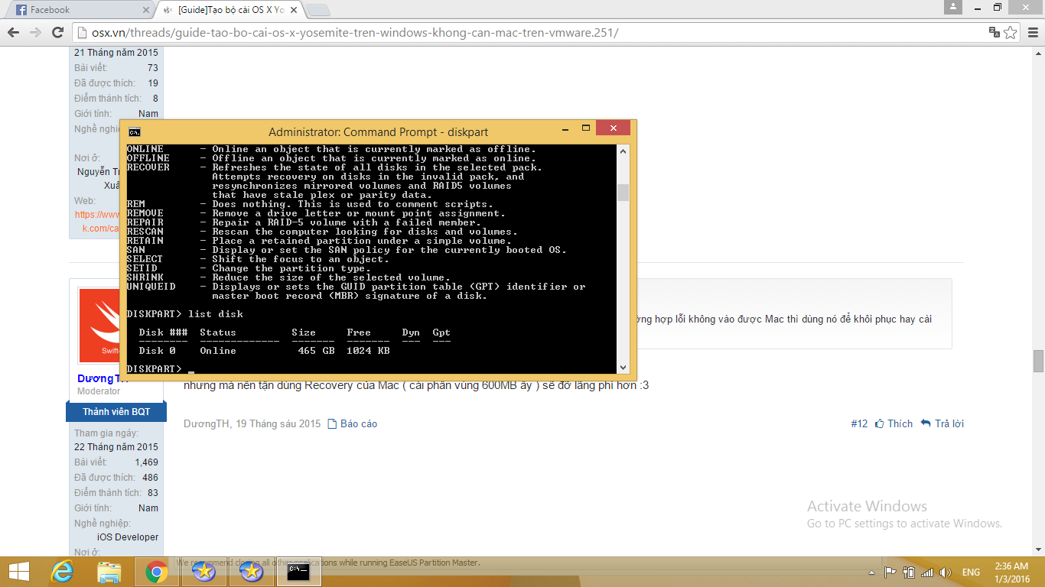Open File Explorer from the taskbar

(109, 572)
